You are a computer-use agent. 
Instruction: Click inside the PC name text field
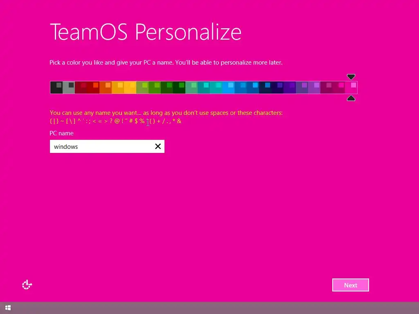click(x=107, y=146)
